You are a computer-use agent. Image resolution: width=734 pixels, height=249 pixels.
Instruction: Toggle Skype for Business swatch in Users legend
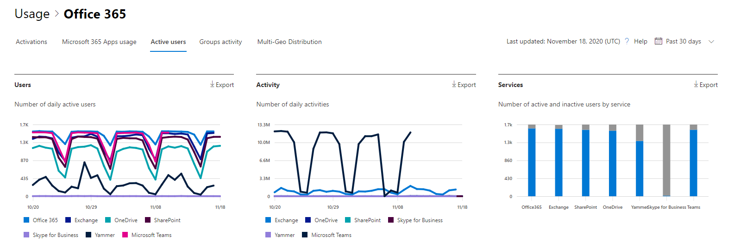click(x=26, y=235)
